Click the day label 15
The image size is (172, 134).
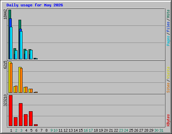pyautogui.click(x=81, y=130)
